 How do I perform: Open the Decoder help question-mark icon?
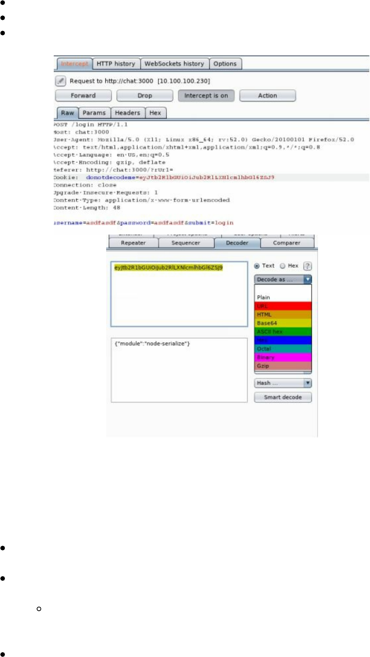[308, 266]
